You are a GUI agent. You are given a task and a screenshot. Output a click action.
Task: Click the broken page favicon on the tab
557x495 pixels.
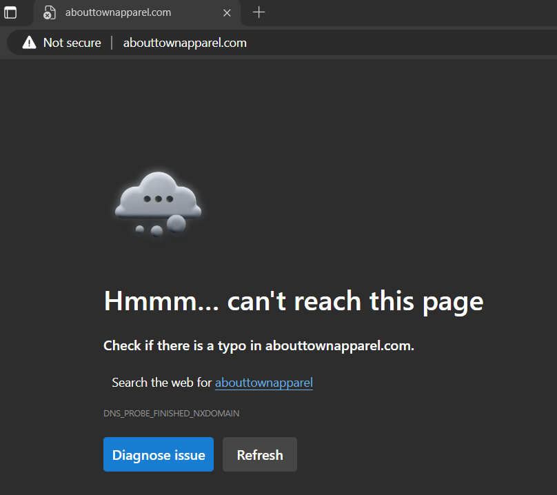49,12
